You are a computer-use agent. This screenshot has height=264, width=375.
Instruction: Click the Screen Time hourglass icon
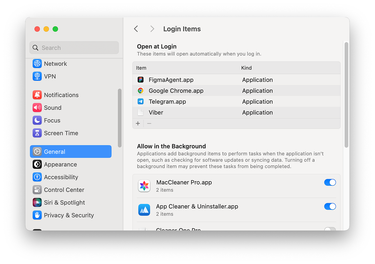(37, 133)
